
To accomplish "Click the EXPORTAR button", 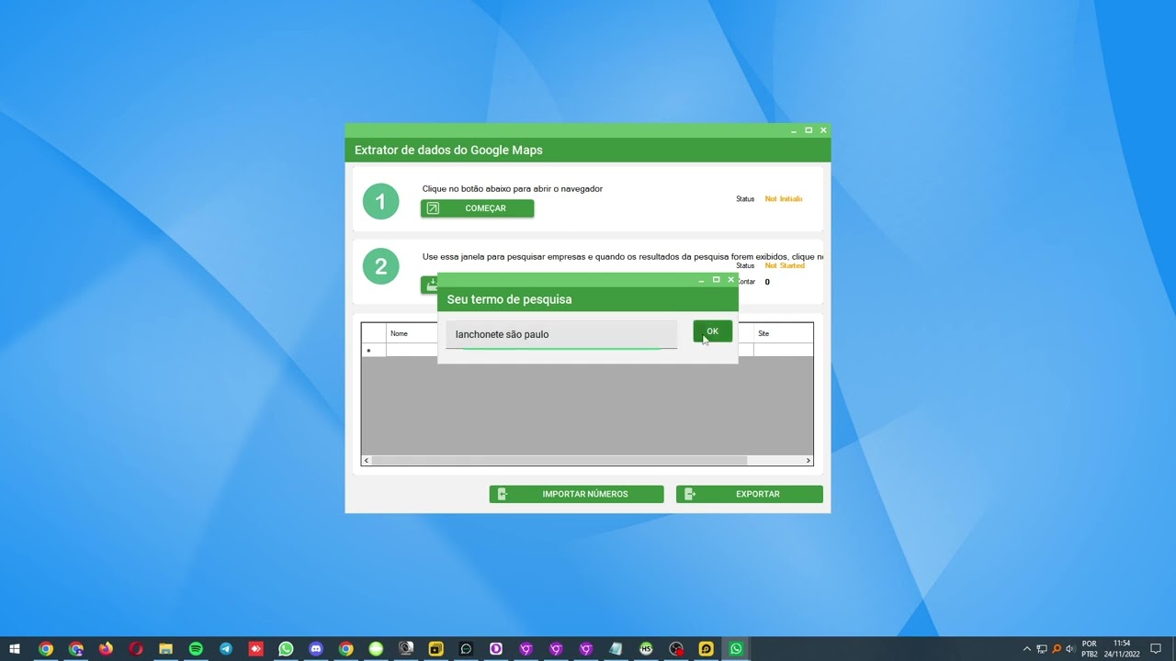I will [x=749, y=494].
